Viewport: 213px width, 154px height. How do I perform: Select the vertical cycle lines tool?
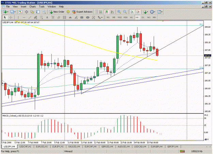pos(64,17)
